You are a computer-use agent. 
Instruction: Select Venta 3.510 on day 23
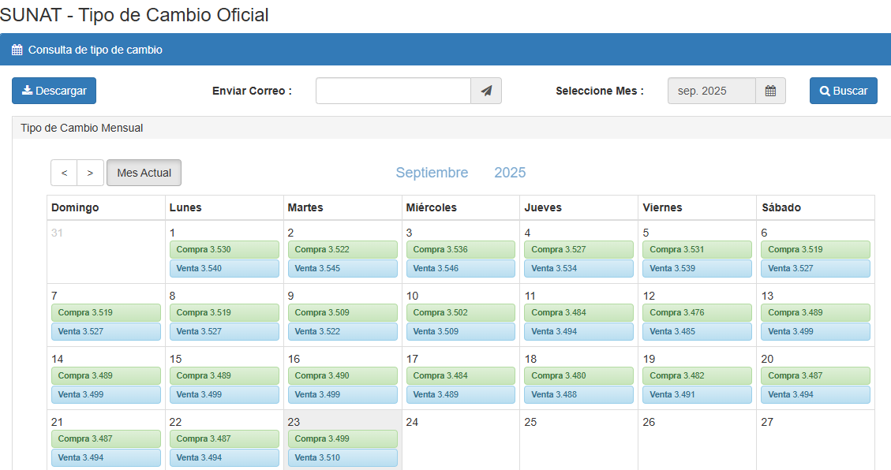pos(343,457)
